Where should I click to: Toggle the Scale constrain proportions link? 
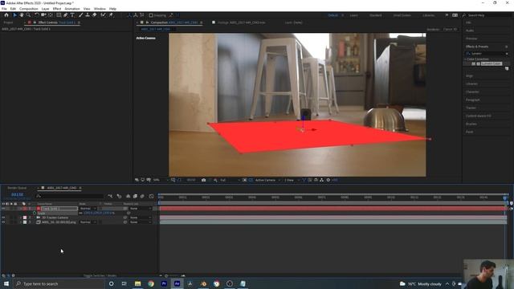click(80, 213)
